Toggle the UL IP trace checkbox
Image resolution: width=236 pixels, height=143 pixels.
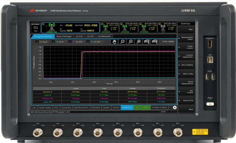(x=53, y=42)
